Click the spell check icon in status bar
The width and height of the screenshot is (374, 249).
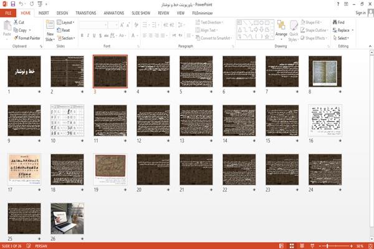tap(29, 246)
